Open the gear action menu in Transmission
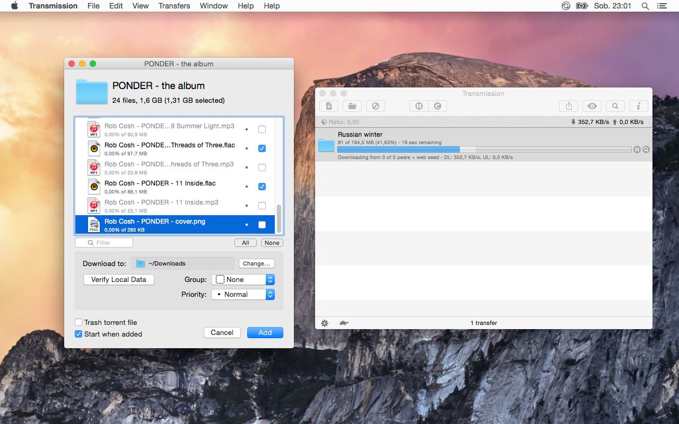 tap(325, 323)
